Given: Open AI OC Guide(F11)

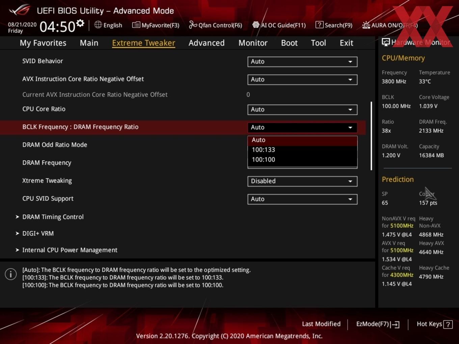Looking at the screenshot, I should point(279,25).
